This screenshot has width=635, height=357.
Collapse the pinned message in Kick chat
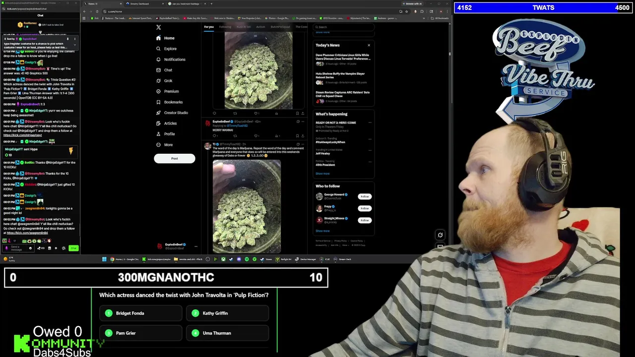click(x=75, y=45)
